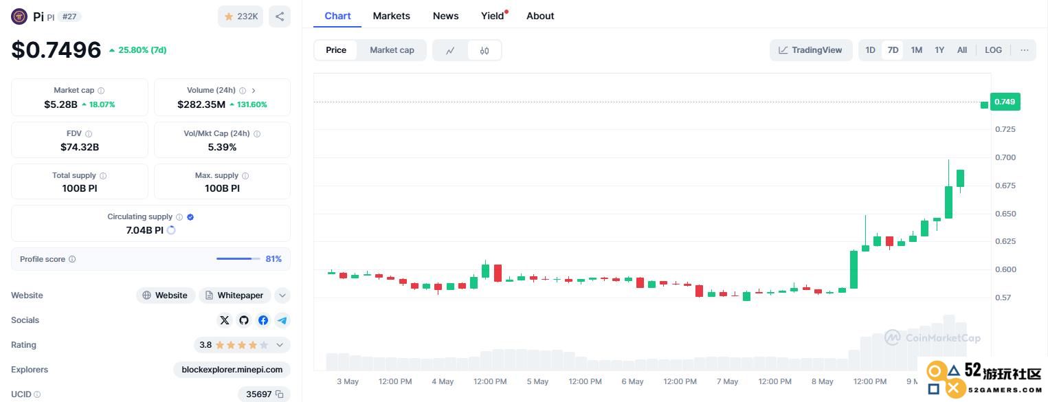Show the UCID info icon
This screenshot has height=402, width=1048.
point(37,394)
